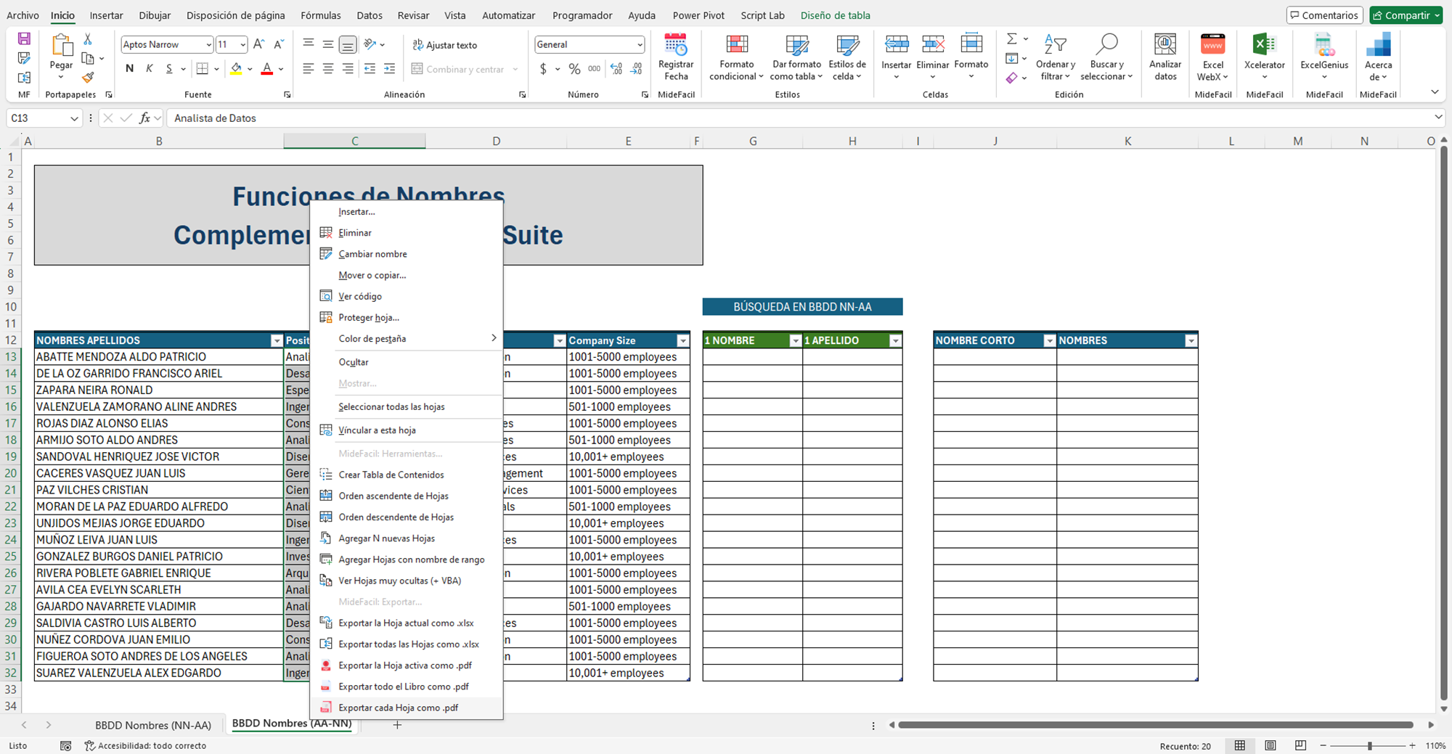Image resolution: width=1452 pixels, height=754 pixels.
Task: Align cell text to the right
Action: [x=348, y=69]
